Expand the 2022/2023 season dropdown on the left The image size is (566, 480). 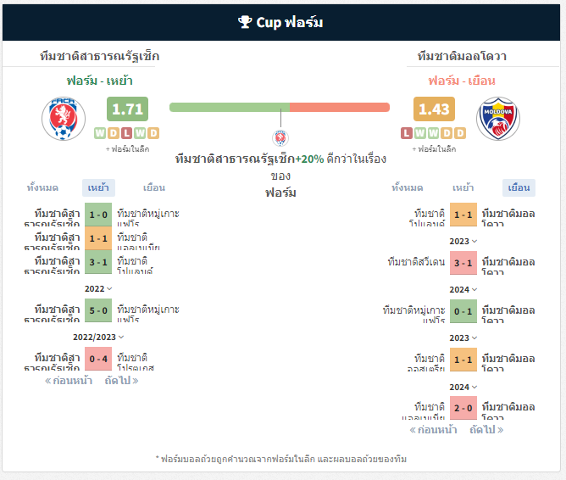pyautogui.click(x=98, y=337)
